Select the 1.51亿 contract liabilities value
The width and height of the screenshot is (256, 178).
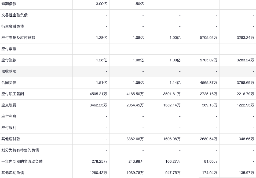(101, 83)
